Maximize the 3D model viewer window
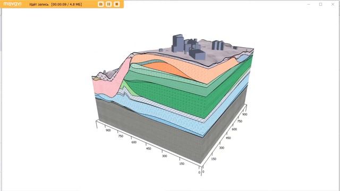The height and width of the screenshot is (191, 340). [320, 4]
